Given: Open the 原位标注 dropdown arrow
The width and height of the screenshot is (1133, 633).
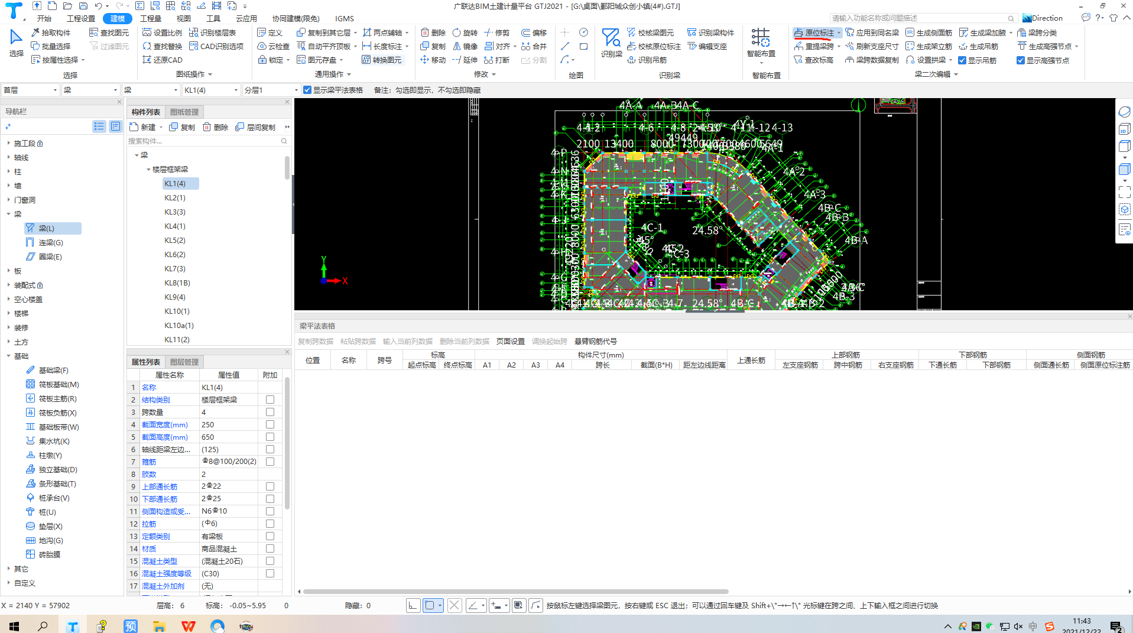Looking at the screenshot, I should pyautogui.click(x=839, y=33).
